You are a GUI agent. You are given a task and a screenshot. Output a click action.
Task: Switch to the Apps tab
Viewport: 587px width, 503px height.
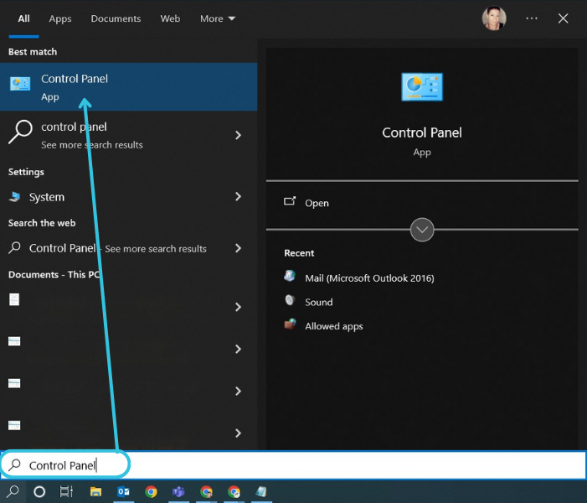pyautogui.click(x=60, y=18)
